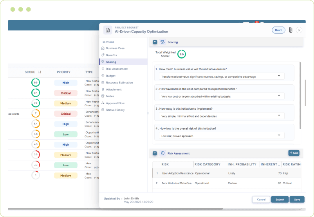
Task: Open the Resource Estimation section
Action: coord(123,82)
